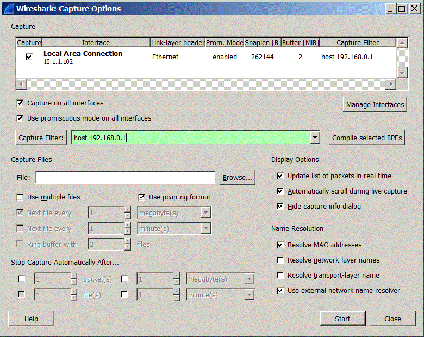Click the interface list scroll-right arrow
424x337 pixels.
[390, 84]
